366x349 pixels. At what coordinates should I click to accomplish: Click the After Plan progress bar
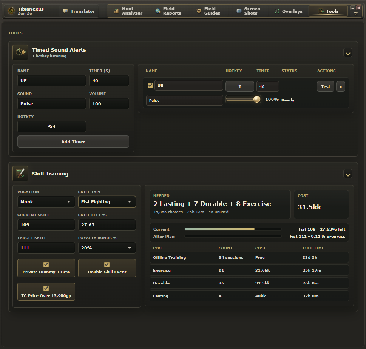pyautogui.click(x=233, y=236)
